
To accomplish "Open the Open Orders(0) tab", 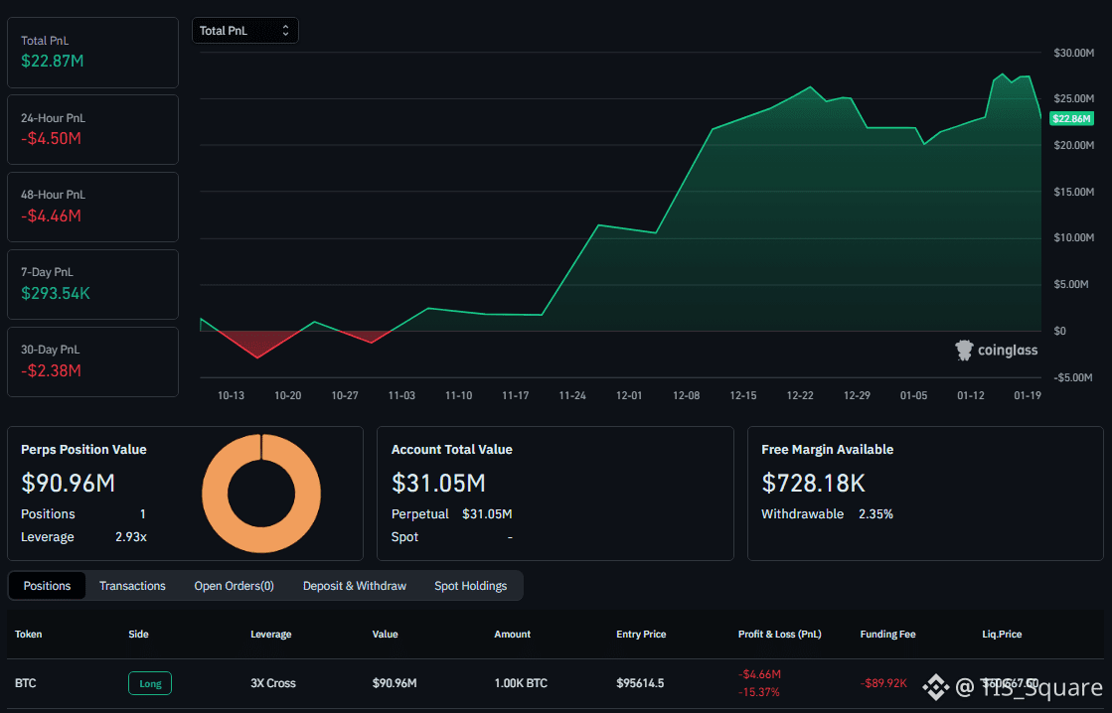I will pos(234,586).
